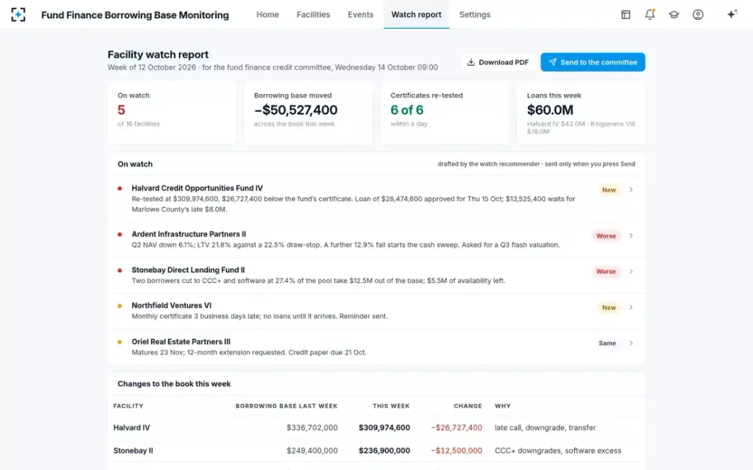The height and width of the screenshot is (470, 753).
Task: Click the New badge on Northfield row
Action: pos(609,308)
